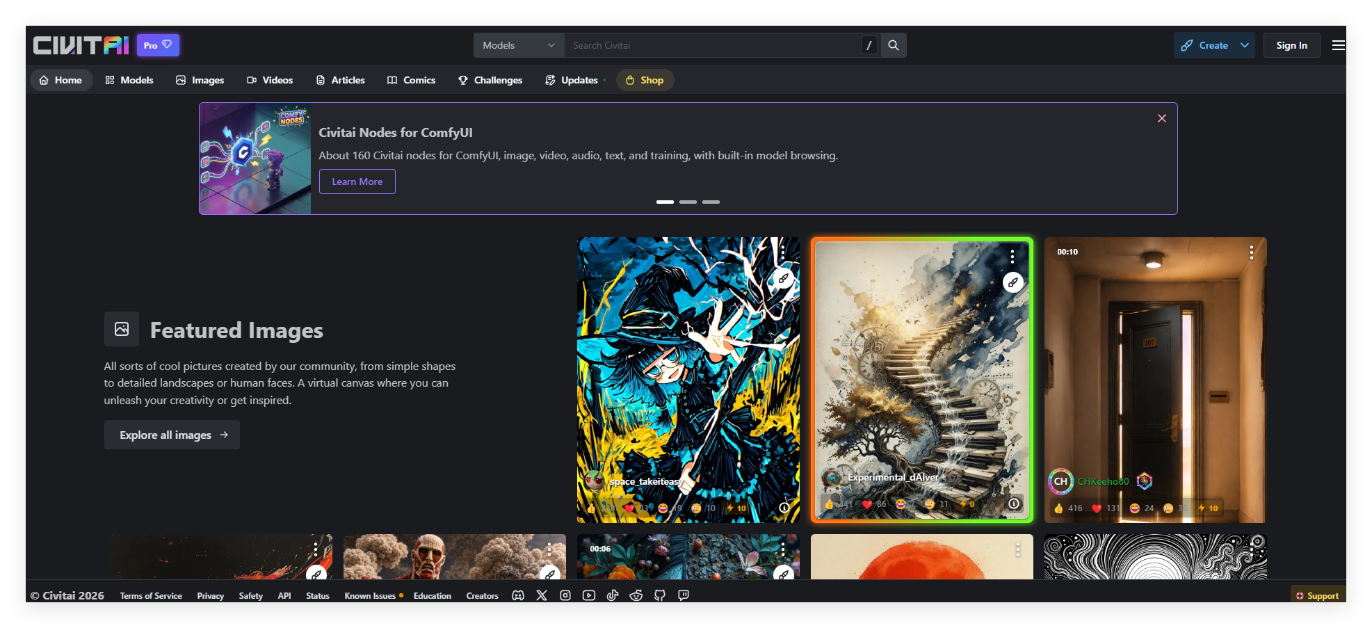Go to the Home tab
1372x628 pixels.
tap(61, 80)
